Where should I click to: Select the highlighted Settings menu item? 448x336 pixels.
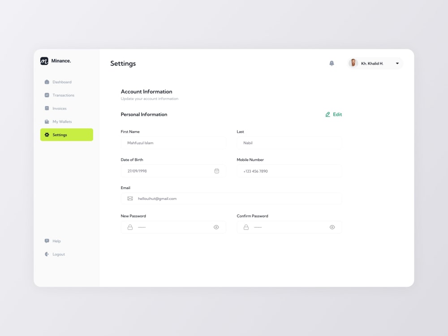click(67, 134)
